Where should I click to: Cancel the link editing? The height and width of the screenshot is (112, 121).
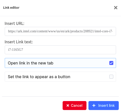coord(75,106)
